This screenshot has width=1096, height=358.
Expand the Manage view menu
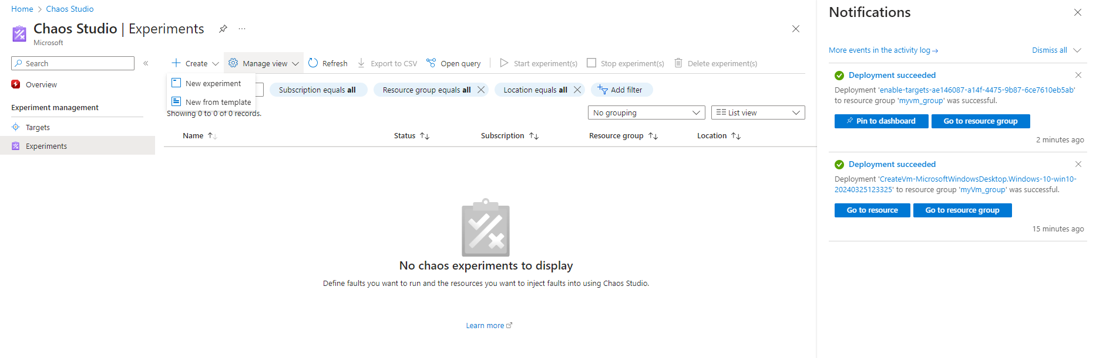(x=264, y=63)
